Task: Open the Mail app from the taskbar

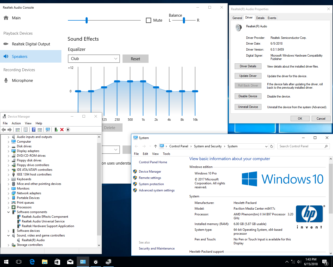Action: 70,262
